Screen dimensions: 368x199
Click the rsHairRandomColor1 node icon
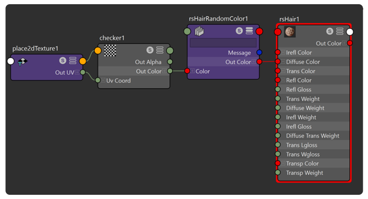pyautogui.click(x=199, y=31)
